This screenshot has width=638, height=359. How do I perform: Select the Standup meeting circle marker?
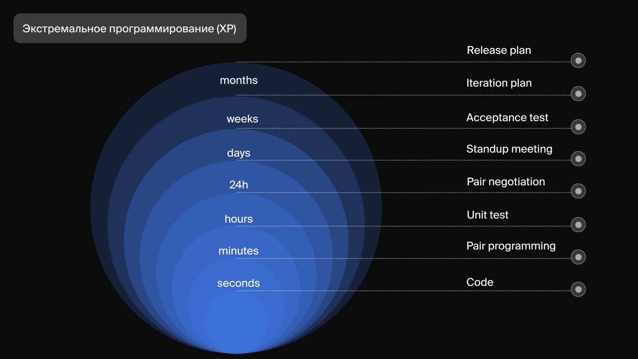tap(578, 158)
